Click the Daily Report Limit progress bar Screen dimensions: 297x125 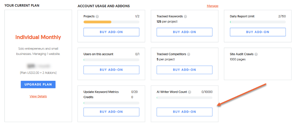click(258, 22)
